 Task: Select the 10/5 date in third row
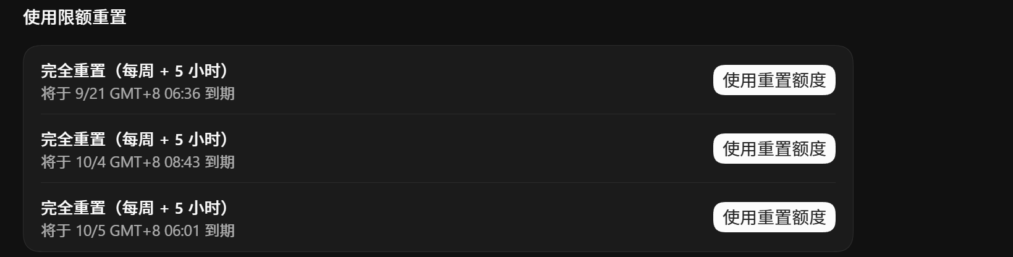[x=90, y=231]
